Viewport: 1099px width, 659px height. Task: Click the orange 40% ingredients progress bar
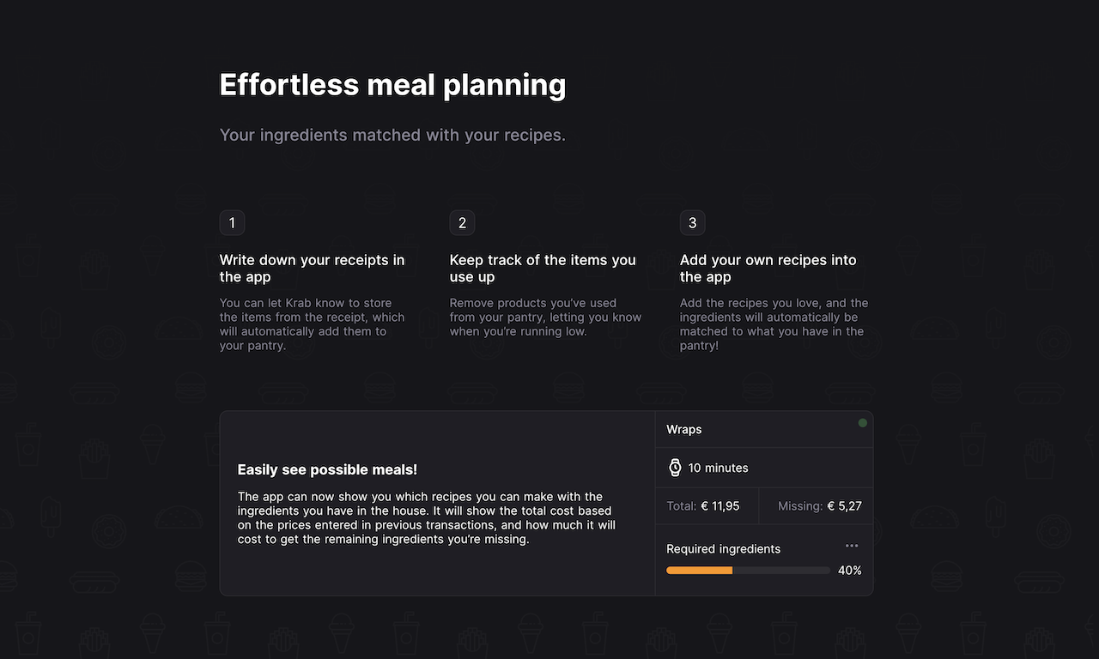click(699, 570)
